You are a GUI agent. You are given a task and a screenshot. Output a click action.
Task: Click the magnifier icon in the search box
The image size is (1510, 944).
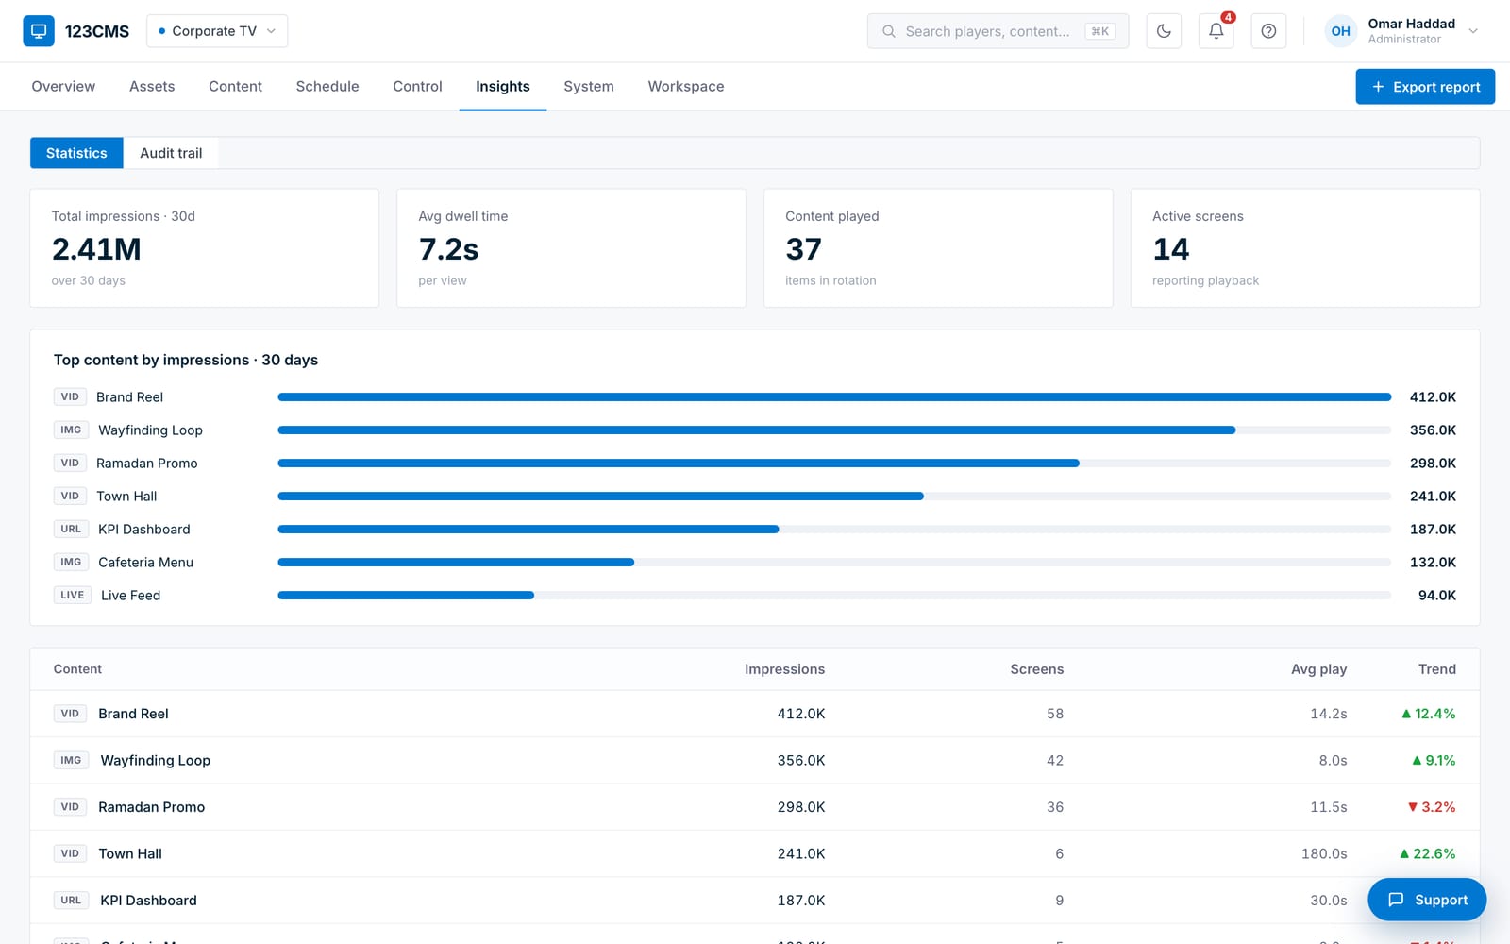click(x=889, y=31)
